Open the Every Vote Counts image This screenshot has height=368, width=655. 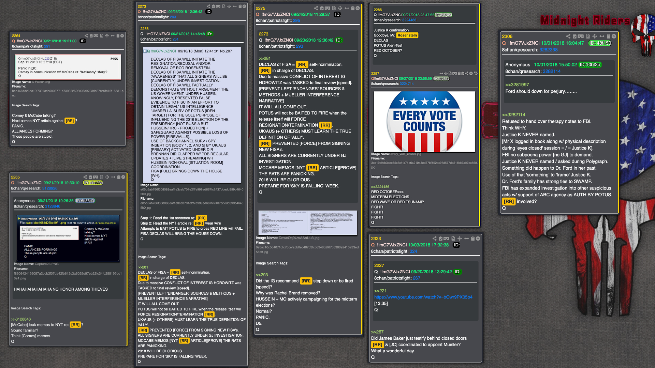point(424,122)
